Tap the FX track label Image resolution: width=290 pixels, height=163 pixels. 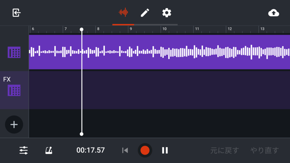pyautogui.click(x=7, y=79)
